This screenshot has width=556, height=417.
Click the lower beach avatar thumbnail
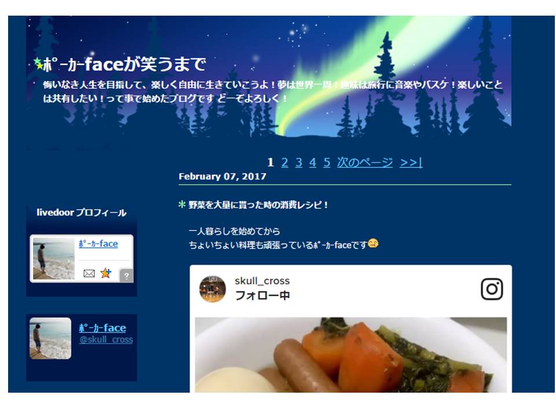tap(50, 338)
